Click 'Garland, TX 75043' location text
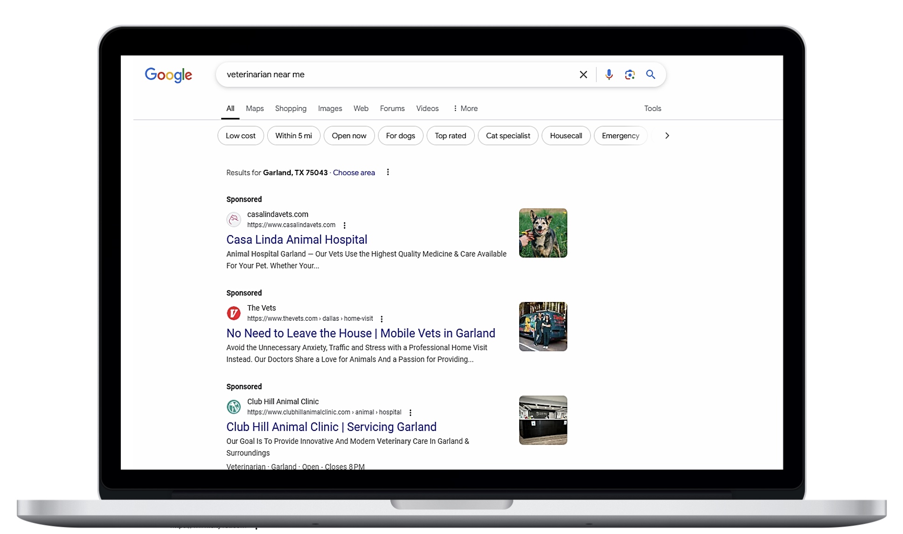903x534 pixels. click(295, 173)
